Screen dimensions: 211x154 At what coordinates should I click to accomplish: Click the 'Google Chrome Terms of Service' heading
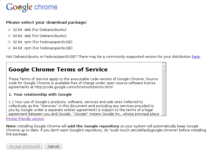[x=58, y=70]
